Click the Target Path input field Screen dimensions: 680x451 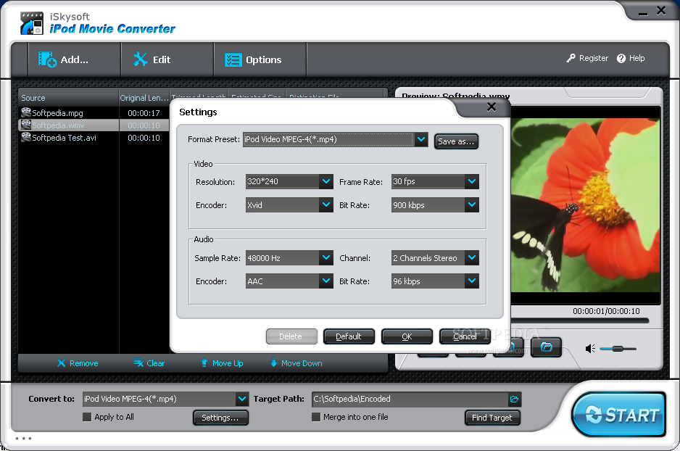410,399
